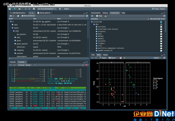The width and height of the screenshot is (175, 121).
Task: Switch to the Environment tab
Action: coord(96,13)
